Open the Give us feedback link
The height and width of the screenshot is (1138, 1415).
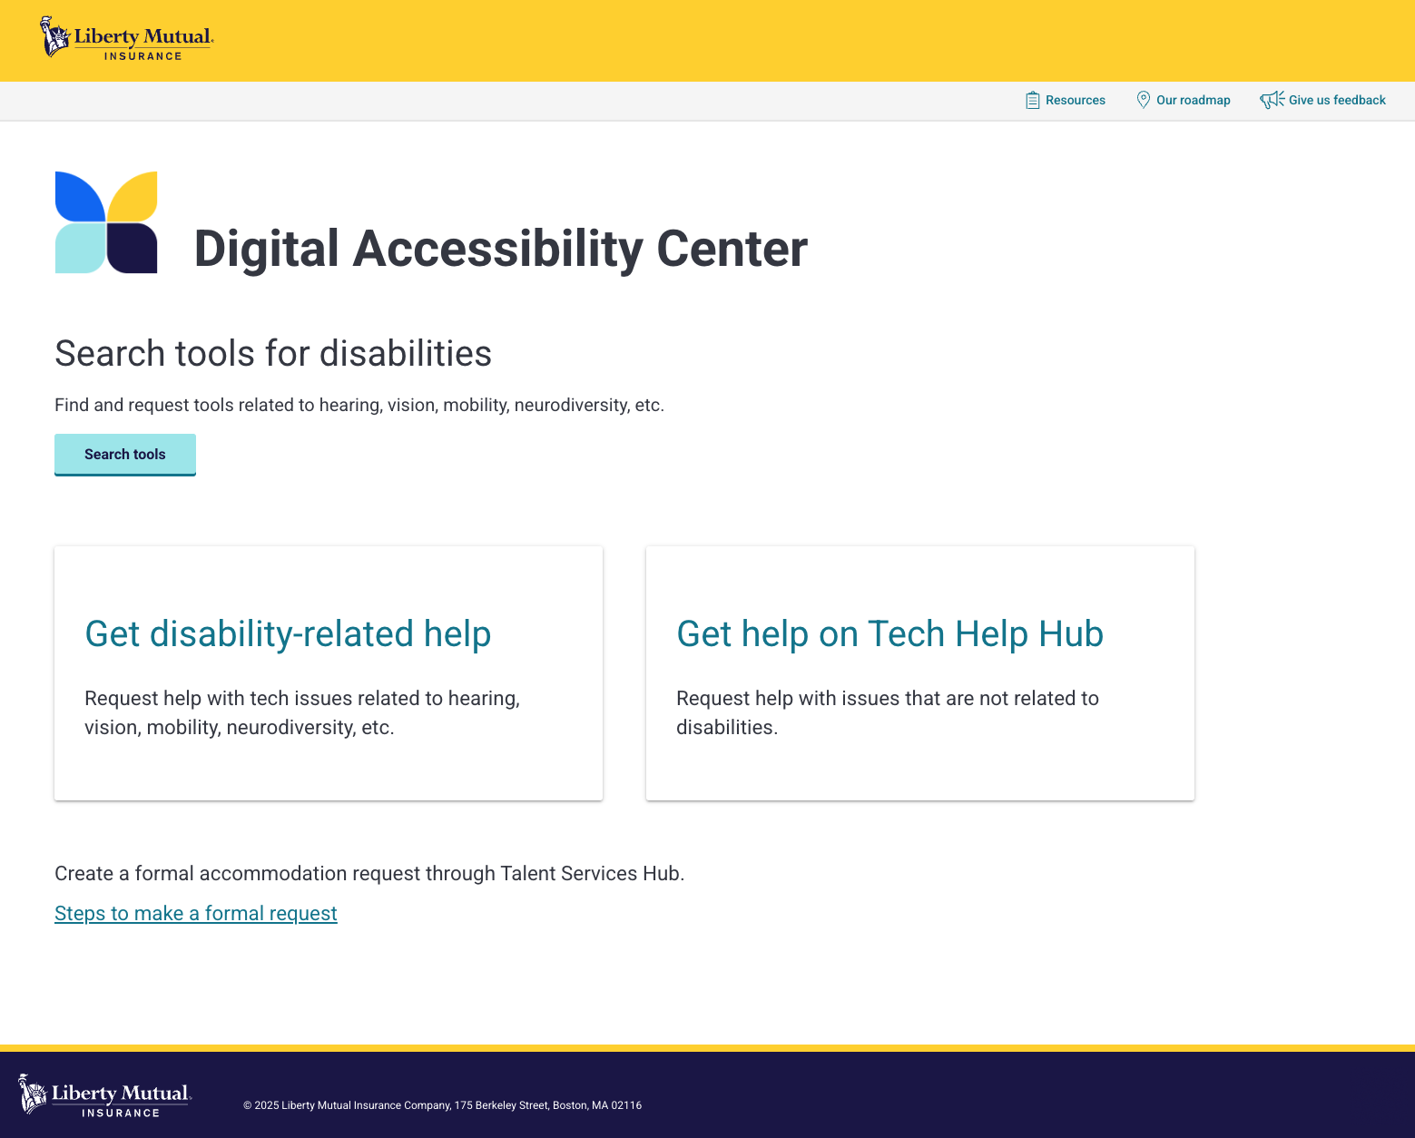(1323, 100)
